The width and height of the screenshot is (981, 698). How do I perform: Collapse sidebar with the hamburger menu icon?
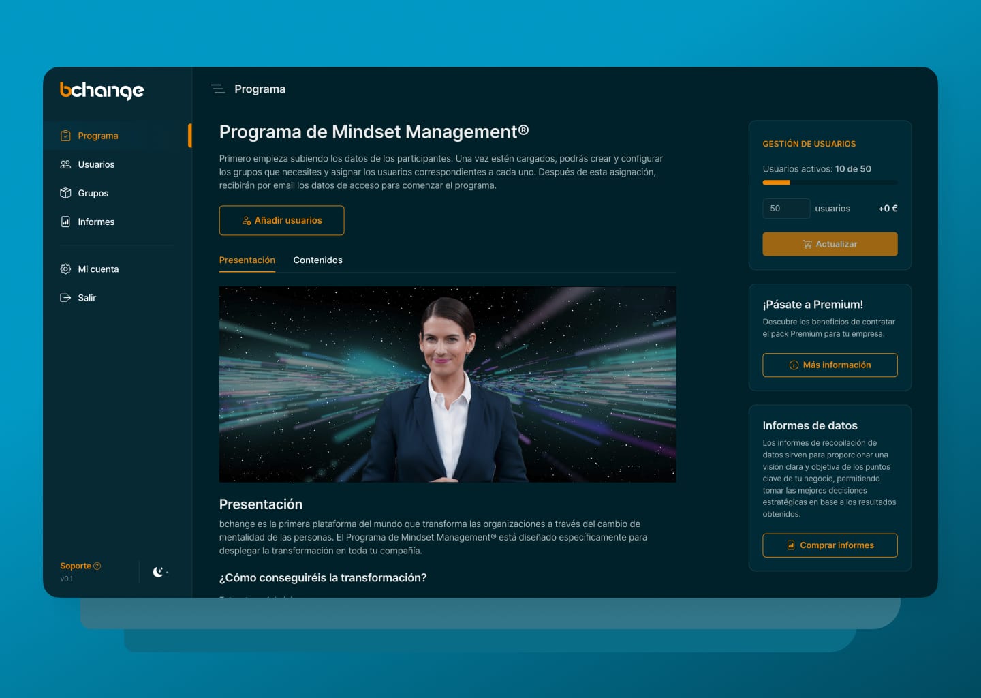click(218, 89)
